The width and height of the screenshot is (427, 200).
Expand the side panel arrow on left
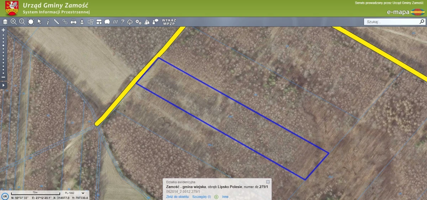[x=4, y=85]
